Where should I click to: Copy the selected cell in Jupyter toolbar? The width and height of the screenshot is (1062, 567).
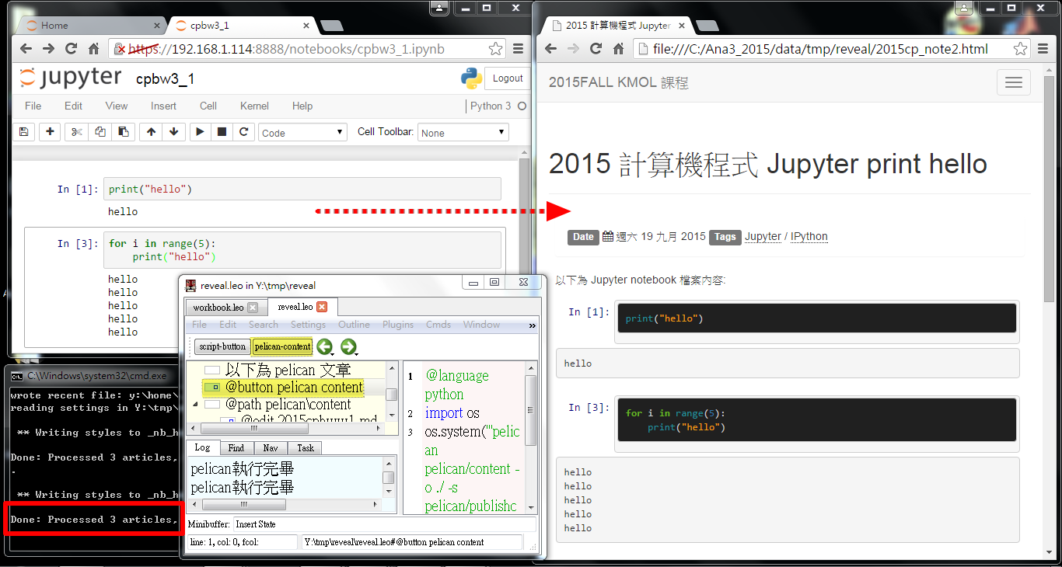pyautogui.click(x=100, y=132)
